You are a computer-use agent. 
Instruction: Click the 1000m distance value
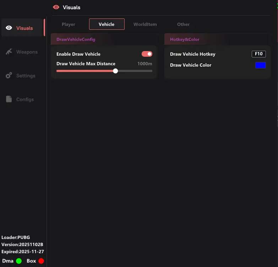tap(145, 64)
